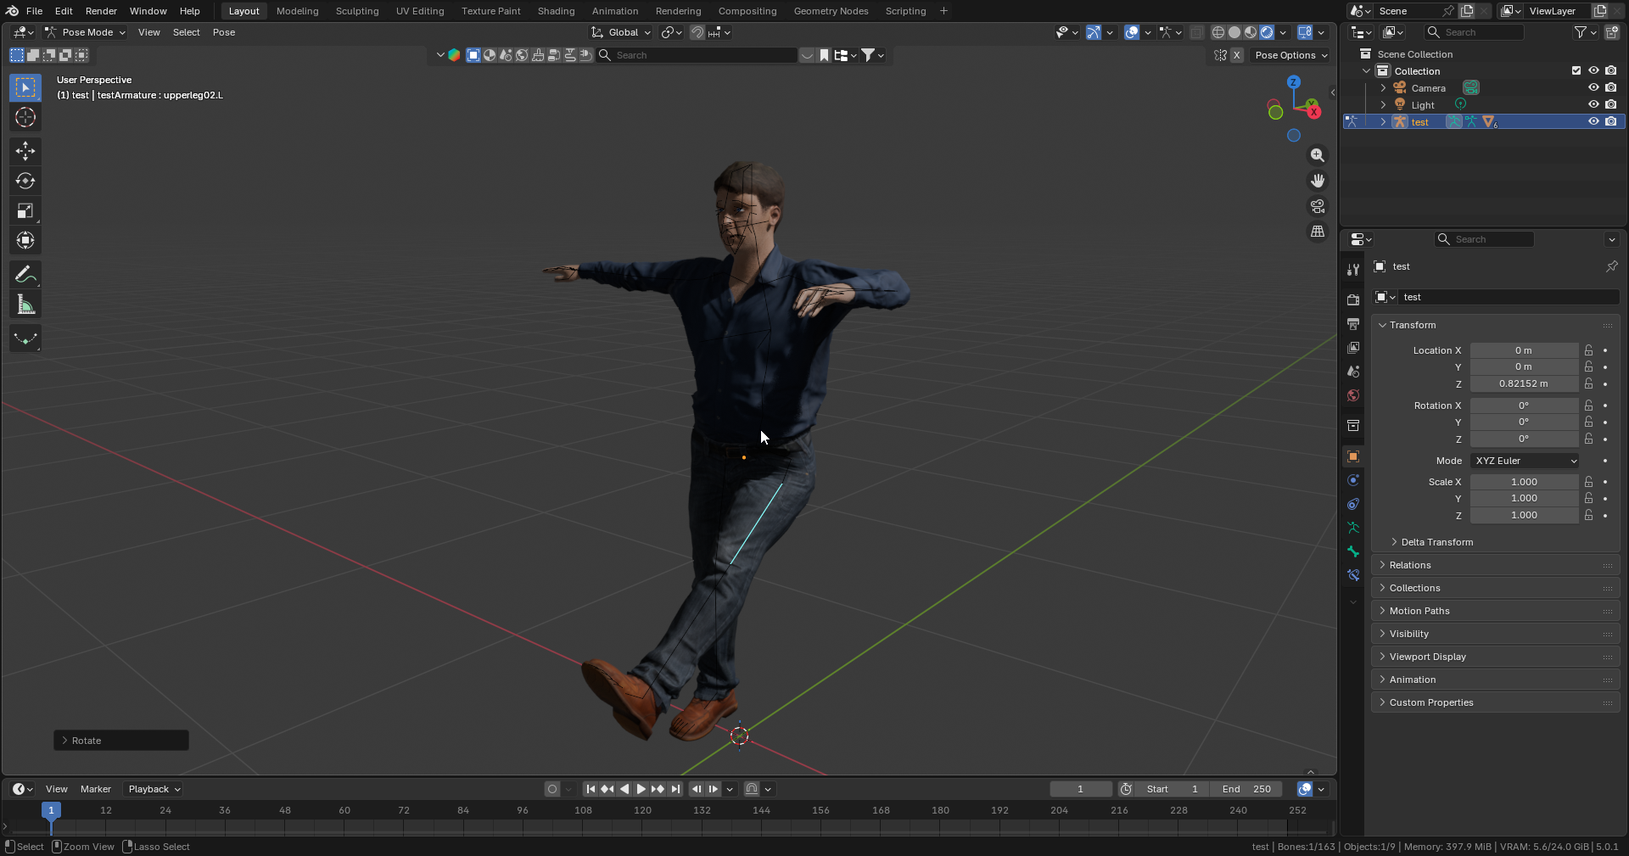Screen dimensions: 1629x856
Task: Hide the test object in viewport
Action: point(1593,121)
